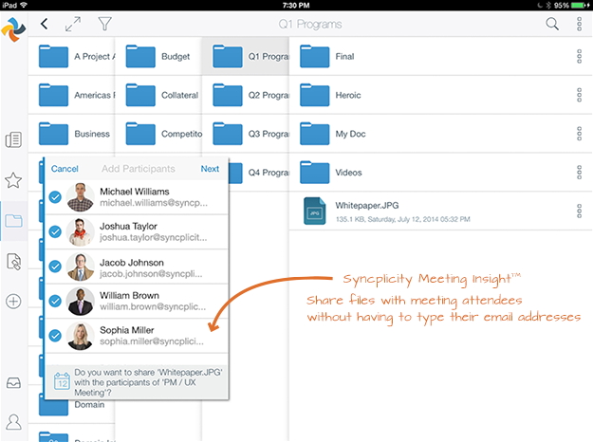Open more options for Whitepaper.JPG

pyautogui.click(x=579, y=211)
